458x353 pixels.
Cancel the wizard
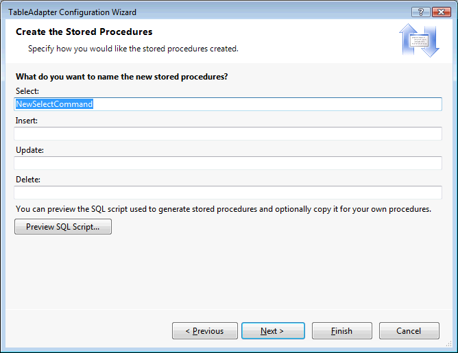(x=409, y=331)
